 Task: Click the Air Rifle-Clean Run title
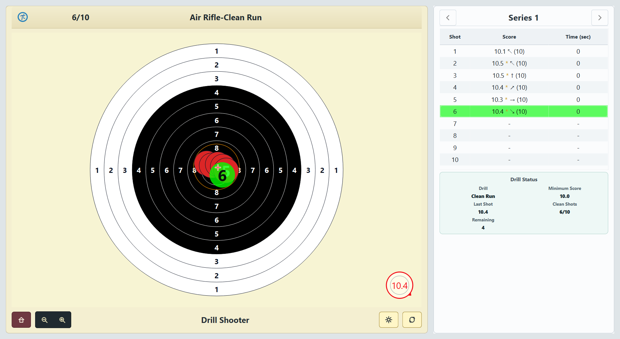coord(226,17)
